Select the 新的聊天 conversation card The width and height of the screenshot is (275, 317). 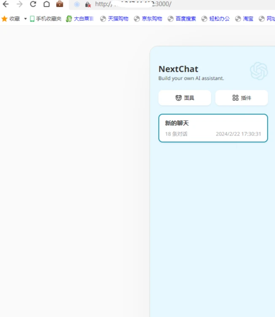[x=213, y=128]
